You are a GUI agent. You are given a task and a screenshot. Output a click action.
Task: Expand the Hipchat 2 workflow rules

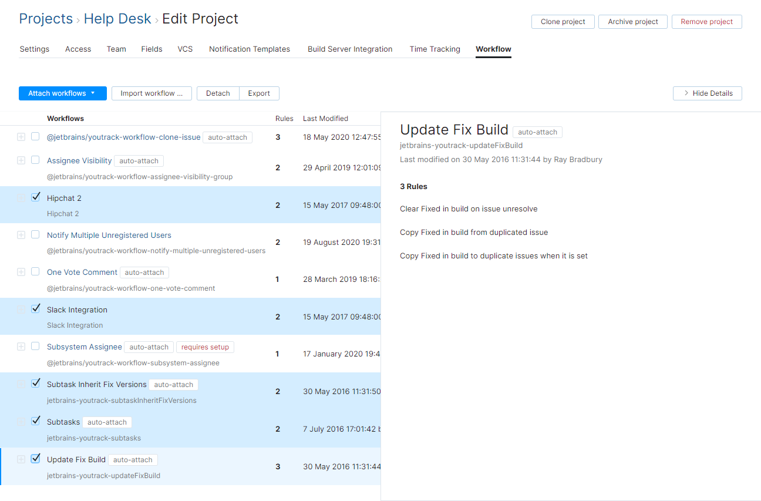pos(21,197)
